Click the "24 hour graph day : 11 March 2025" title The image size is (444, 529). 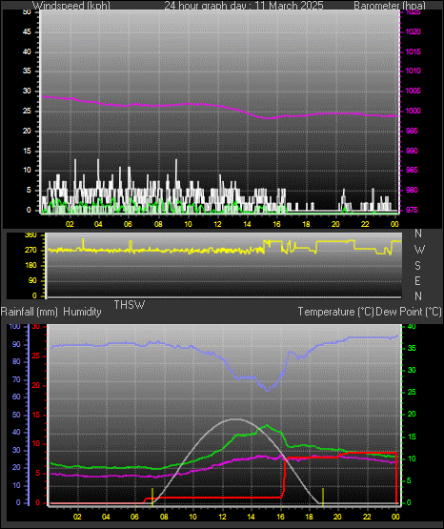pyautogui.click(x=244, y=6)
